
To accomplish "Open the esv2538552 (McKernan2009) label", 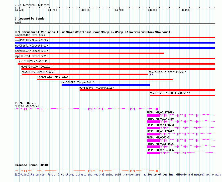I will click(167, 72).
